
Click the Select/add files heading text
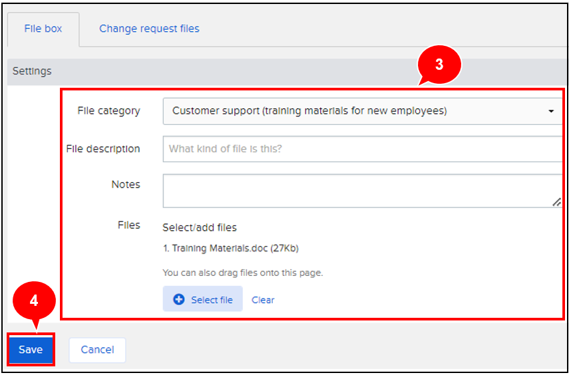click(200, 227)
